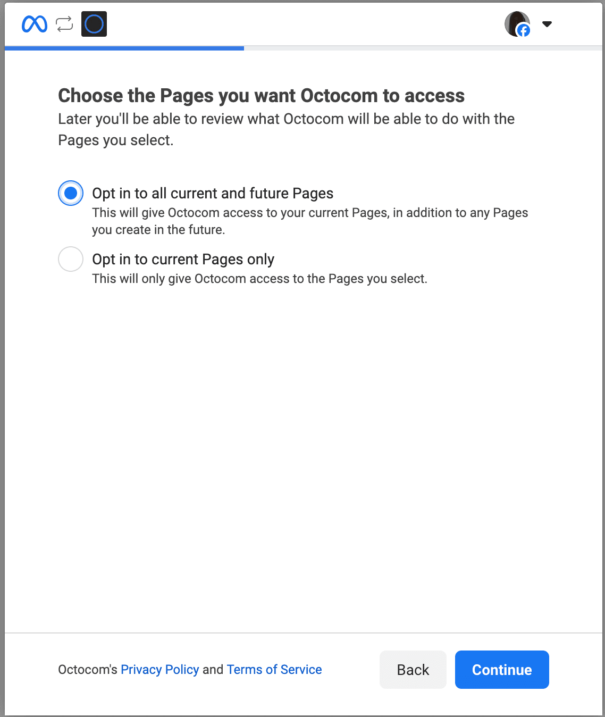The width and height of the screenshot is (605, 717).
Task: Click the circle icon inside the dark Octocom square
Action: (94, 23)
